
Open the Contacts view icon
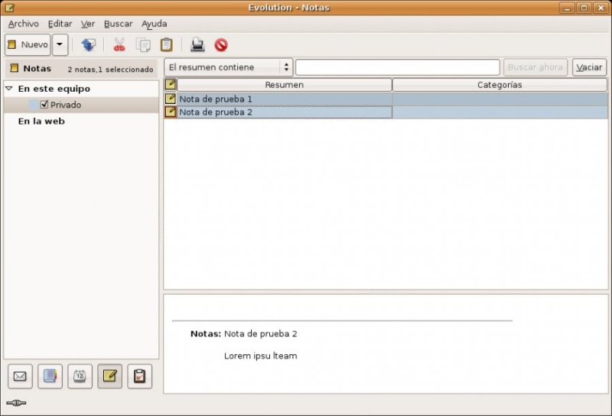coord(50,376)
